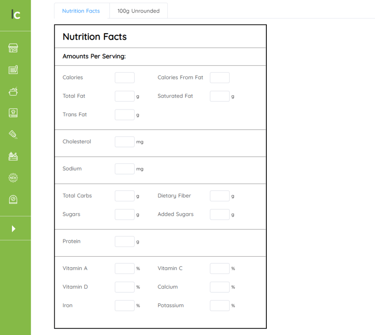This screenshot has height=335, width=375.
Task: Click the Potassium input field
Action: (220, 306)
